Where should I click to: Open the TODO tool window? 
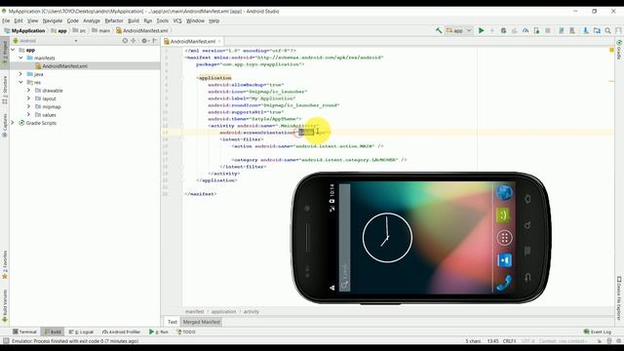(x=186, y=331)
